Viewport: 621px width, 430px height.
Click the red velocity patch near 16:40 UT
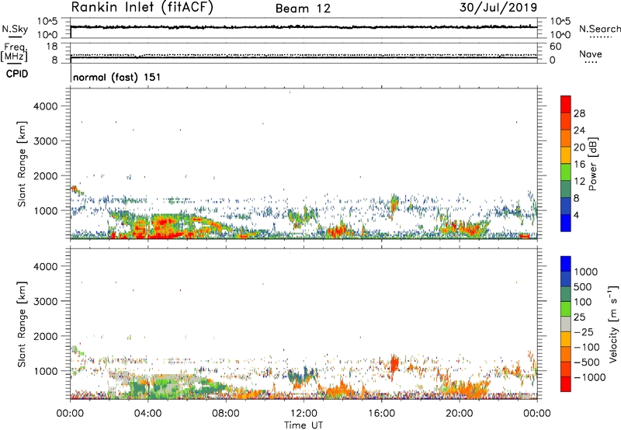[x=394, y=364]
